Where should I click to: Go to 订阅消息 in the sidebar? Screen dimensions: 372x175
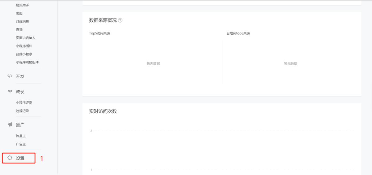[x=22, y=21]
